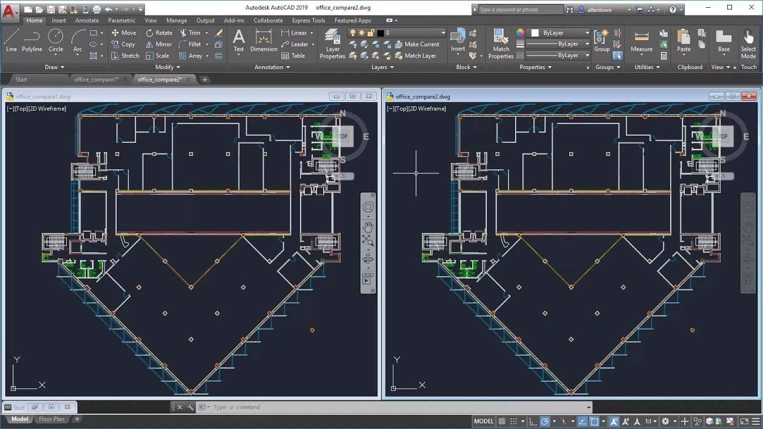Select the Trim tool
The height and width of the screenshot is (429, 763).
click(192, 32)
